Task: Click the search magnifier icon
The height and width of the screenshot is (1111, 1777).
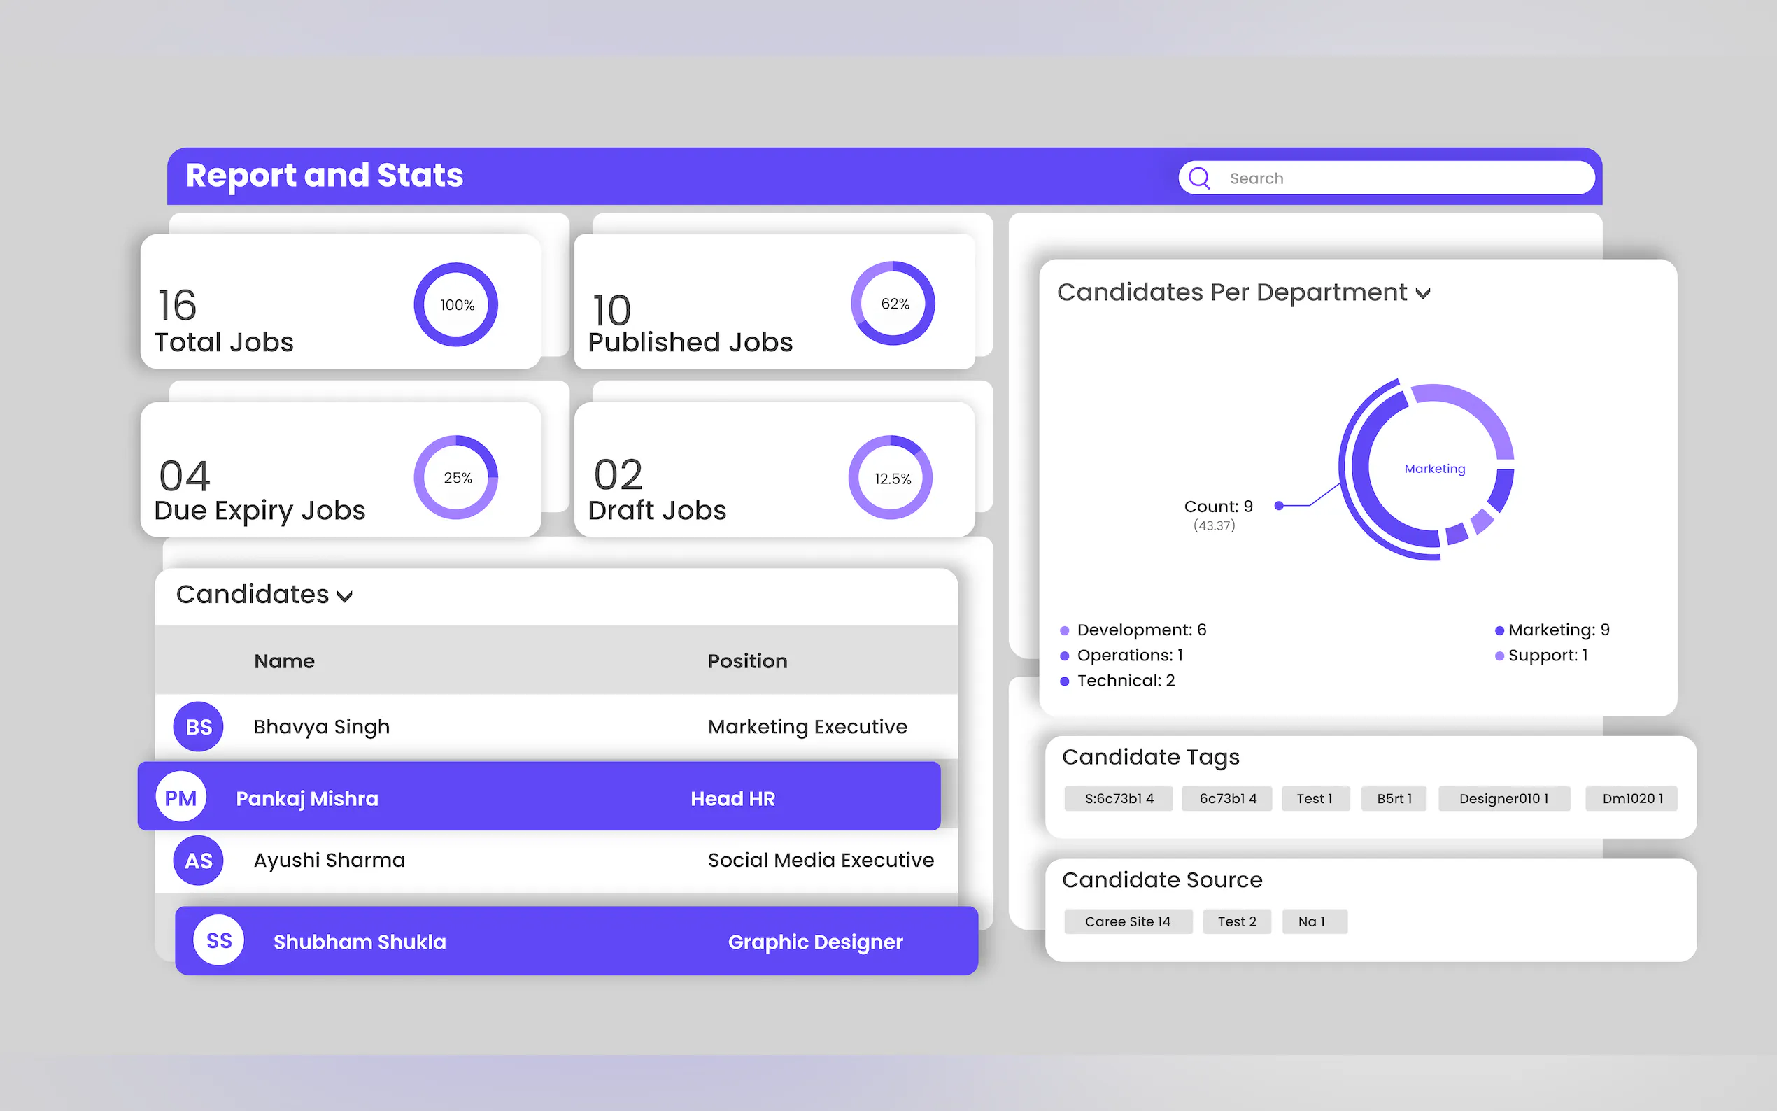Action: [x=1199, y=178]
